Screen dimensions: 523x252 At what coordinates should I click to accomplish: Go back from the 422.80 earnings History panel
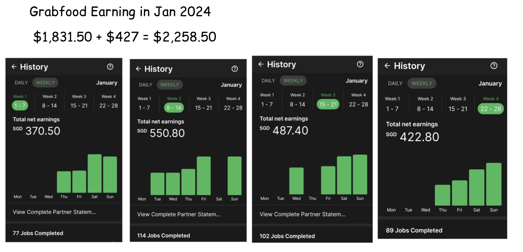pyautogui.click(x=387, y=66)
